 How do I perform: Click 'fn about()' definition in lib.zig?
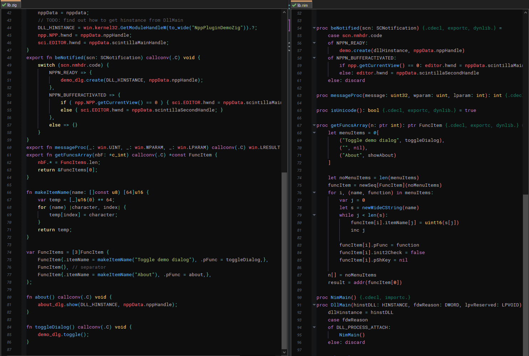click(x=41, y=297)
